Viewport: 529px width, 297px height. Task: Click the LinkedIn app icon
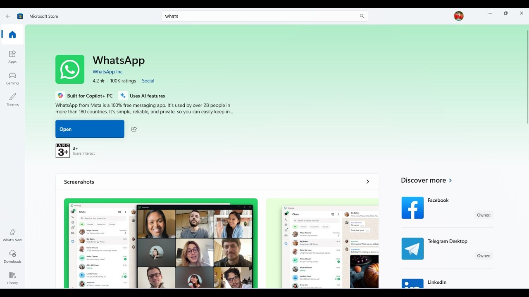pos(412,284)
